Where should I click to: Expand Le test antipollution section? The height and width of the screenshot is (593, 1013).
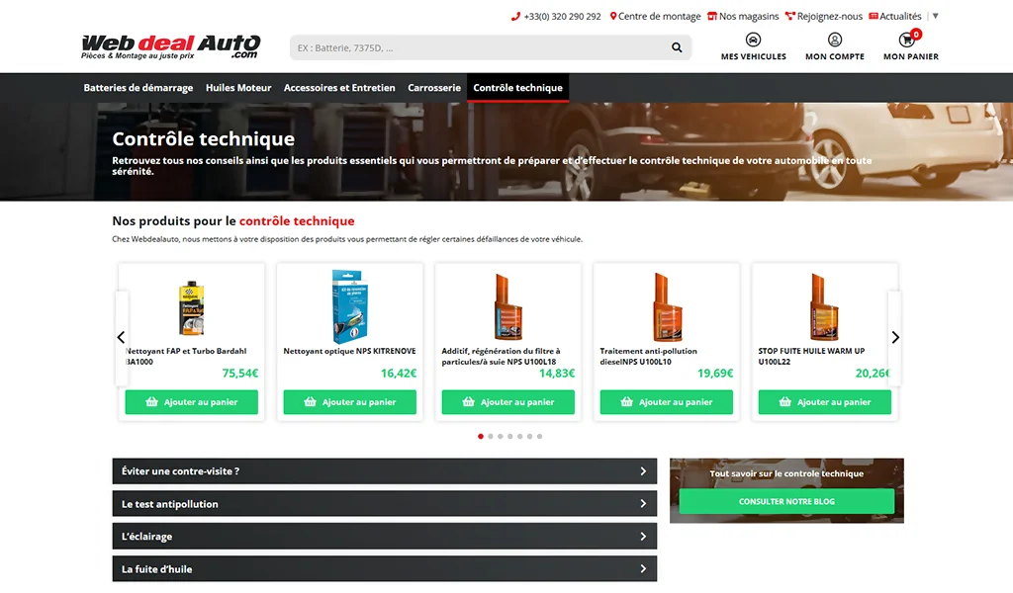[384, 504]
